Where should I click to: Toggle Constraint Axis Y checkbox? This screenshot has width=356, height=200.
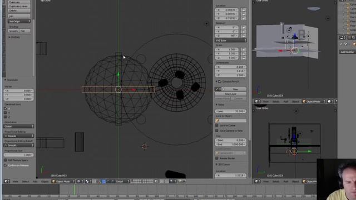point(6,113)
